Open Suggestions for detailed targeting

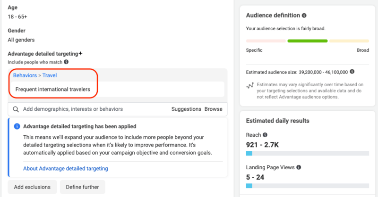[x=186, y=109]
